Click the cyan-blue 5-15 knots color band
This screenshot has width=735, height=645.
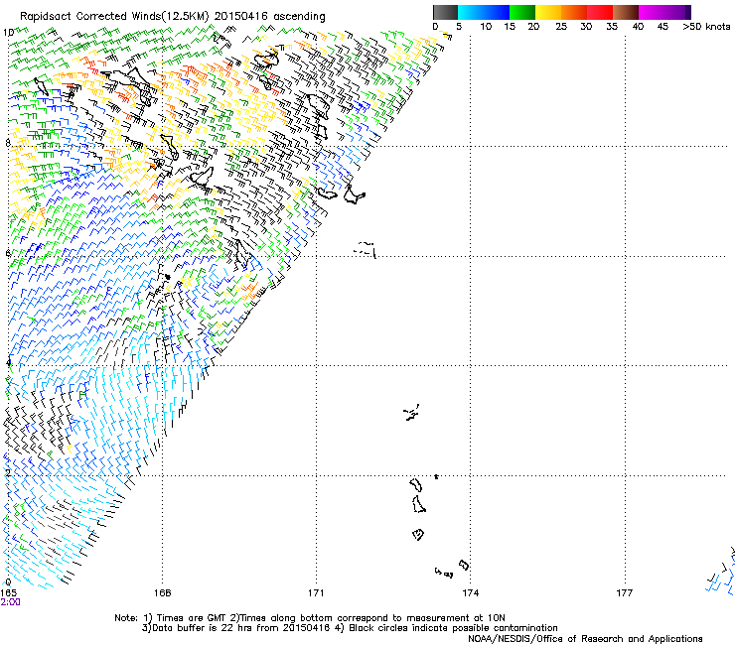[x=484, y=12]
